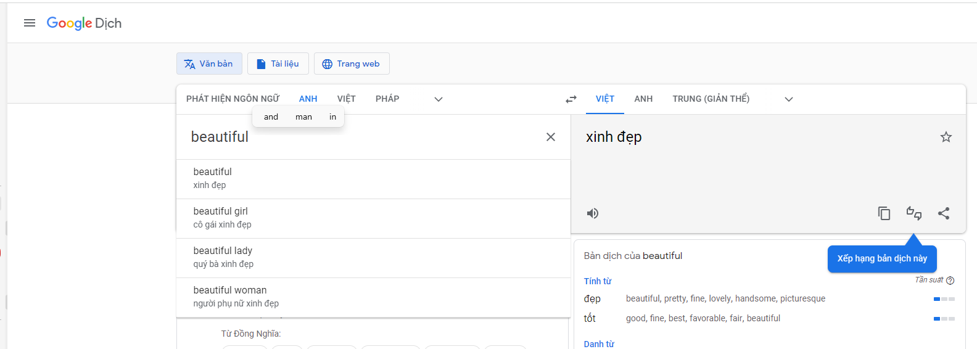This screenshot has height=349, width=977.
Task: Click the frequency bar for tốt
Action: tap(944, 319)
